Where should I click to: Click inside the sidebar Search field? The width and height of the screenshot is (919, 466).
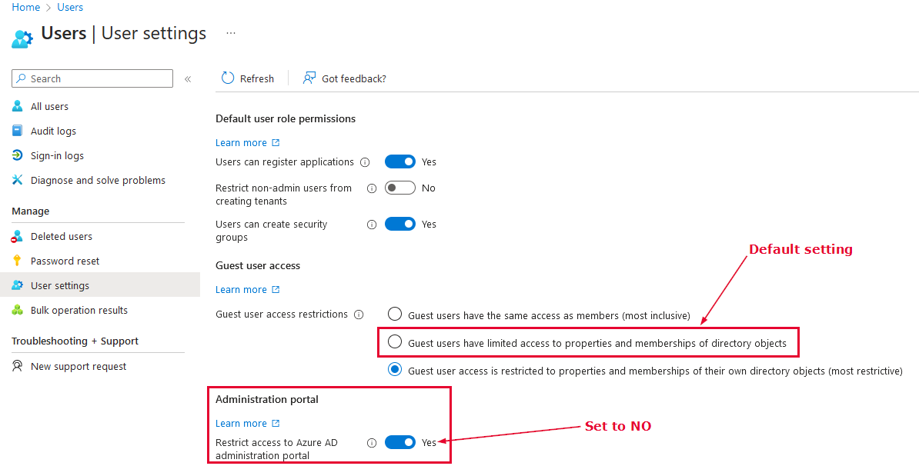[x=92, y=78]
